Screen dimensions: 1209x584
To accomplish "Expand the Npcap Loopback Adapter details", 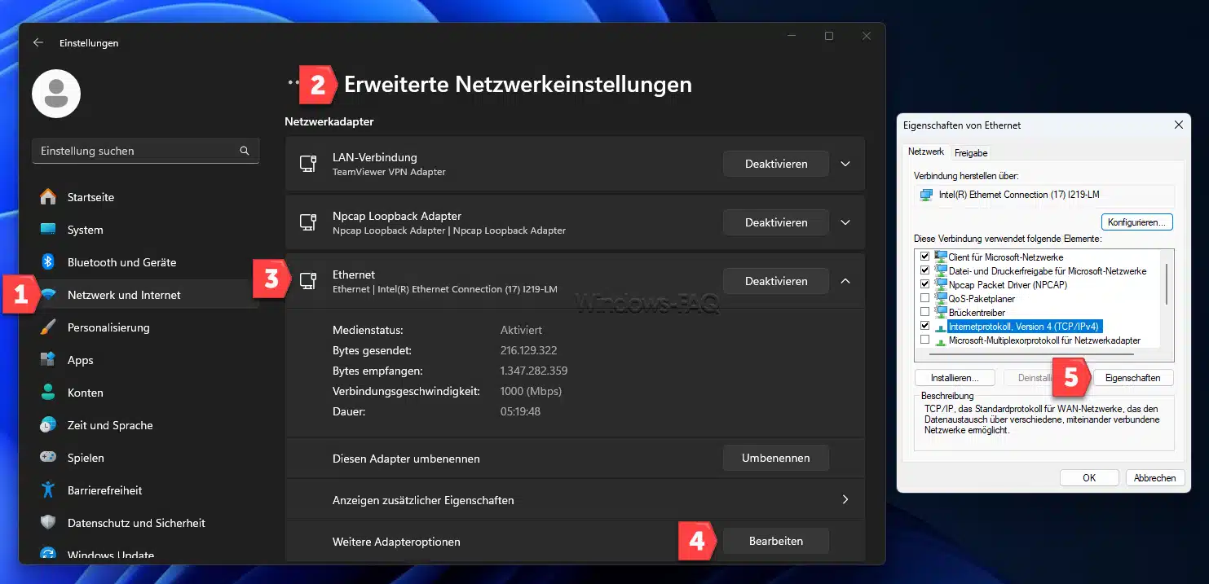I will 845,222.
